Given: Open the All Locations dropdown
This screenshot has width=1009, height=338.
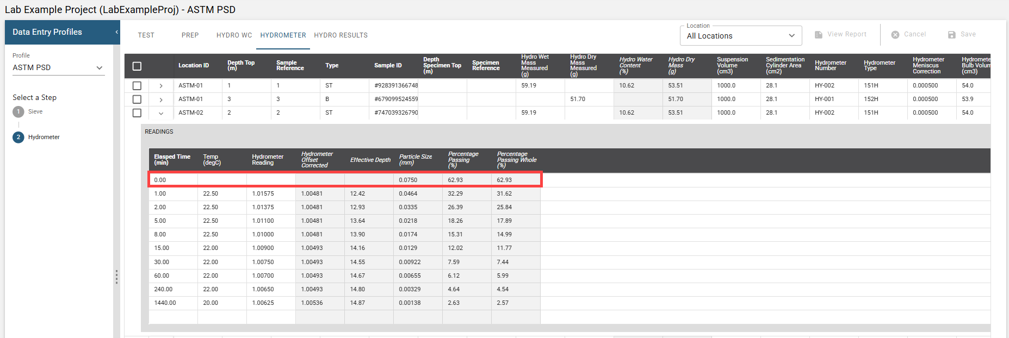Looking at the screenshot, I should coord(740,36).
